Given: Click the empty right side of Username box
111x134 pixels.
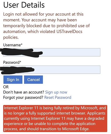Looking at the screenshot, I should coord(71,52).
